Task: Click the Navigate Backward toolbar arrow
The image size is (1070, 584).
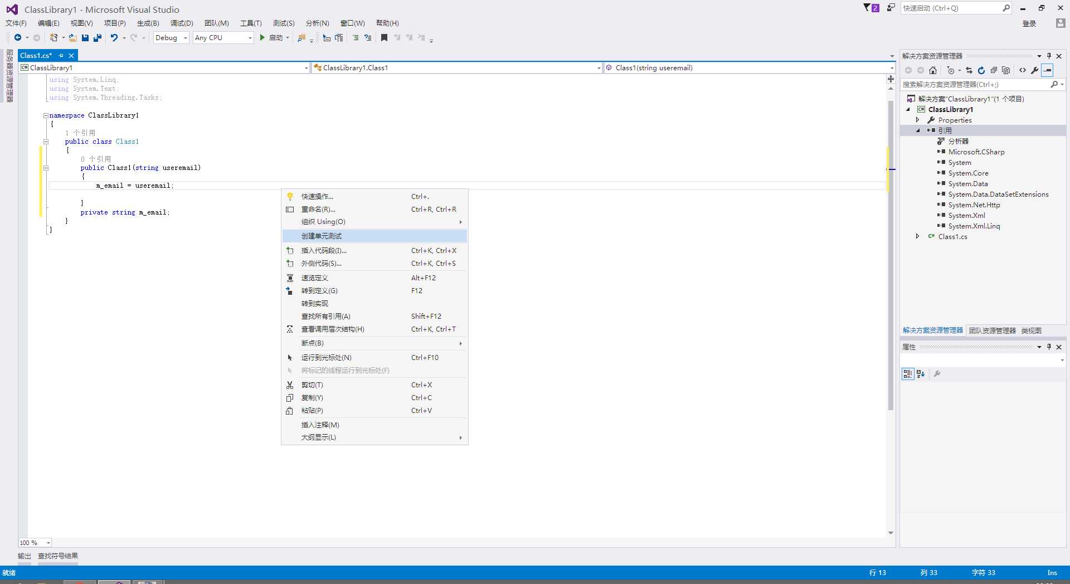Action: (x=18, y=38)
